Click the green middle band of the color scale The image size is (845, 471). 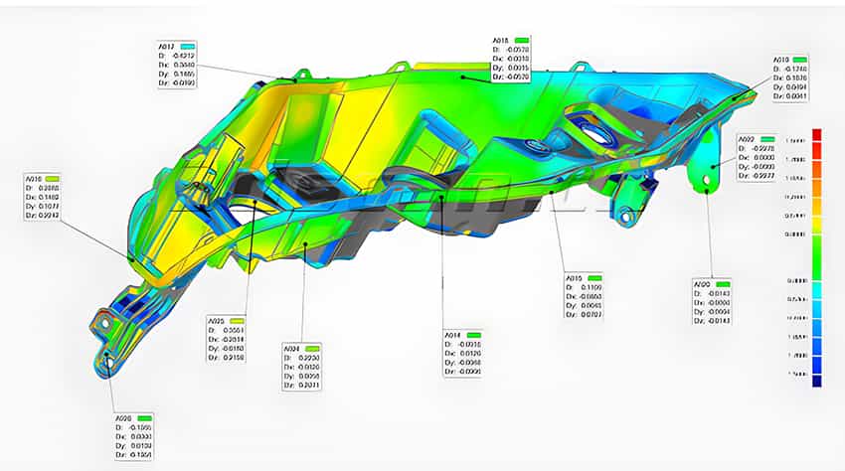(x=816, y=256)
